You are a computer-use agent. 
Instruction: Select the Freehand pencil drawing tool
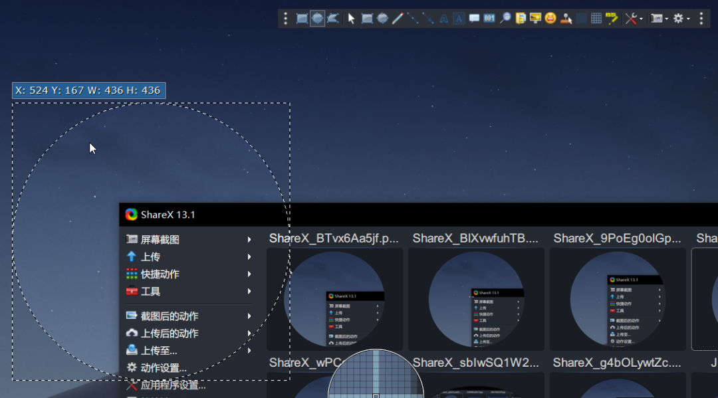398,19
